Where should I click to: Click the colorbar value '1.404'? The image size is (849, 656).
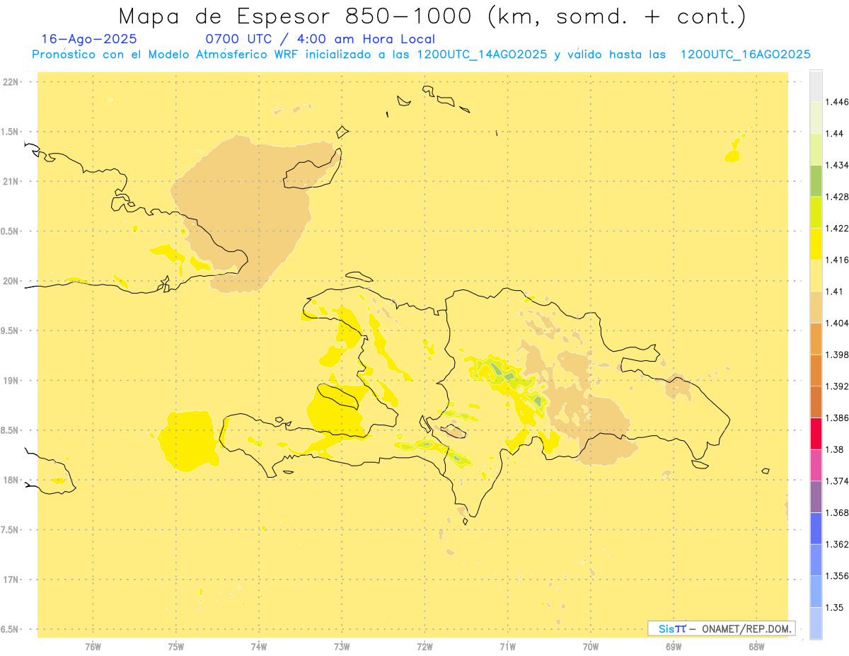click(x=837, y=323)
